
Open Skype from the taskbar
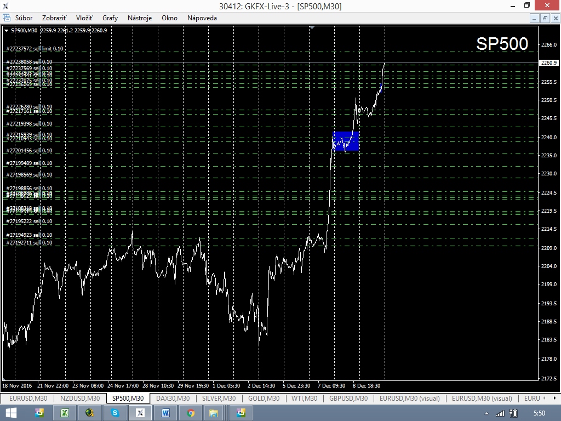[x=115, y=413]
